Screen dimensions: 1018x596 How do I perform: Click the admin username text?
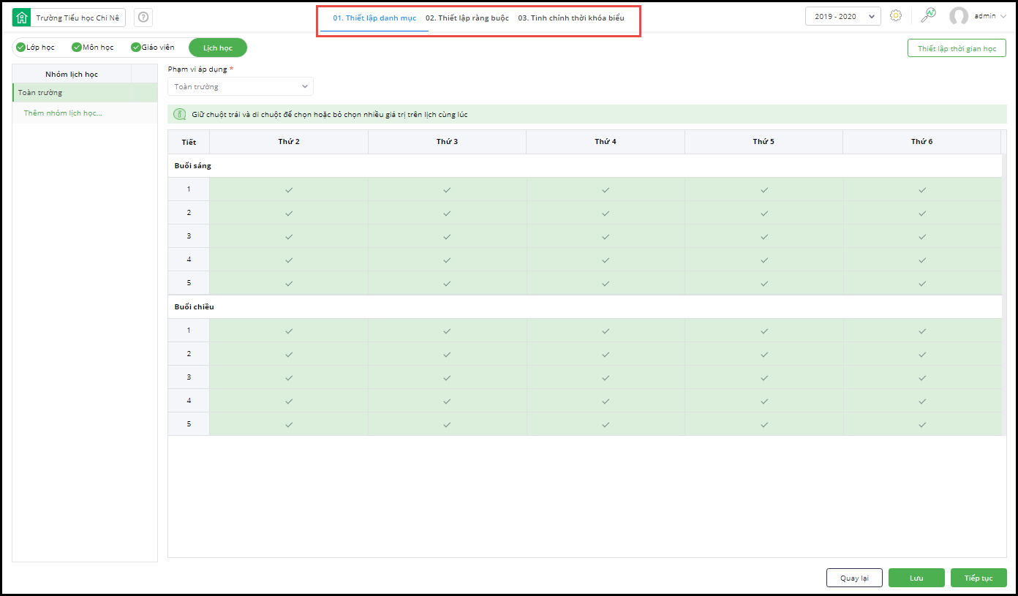click(x=985, y=16)
